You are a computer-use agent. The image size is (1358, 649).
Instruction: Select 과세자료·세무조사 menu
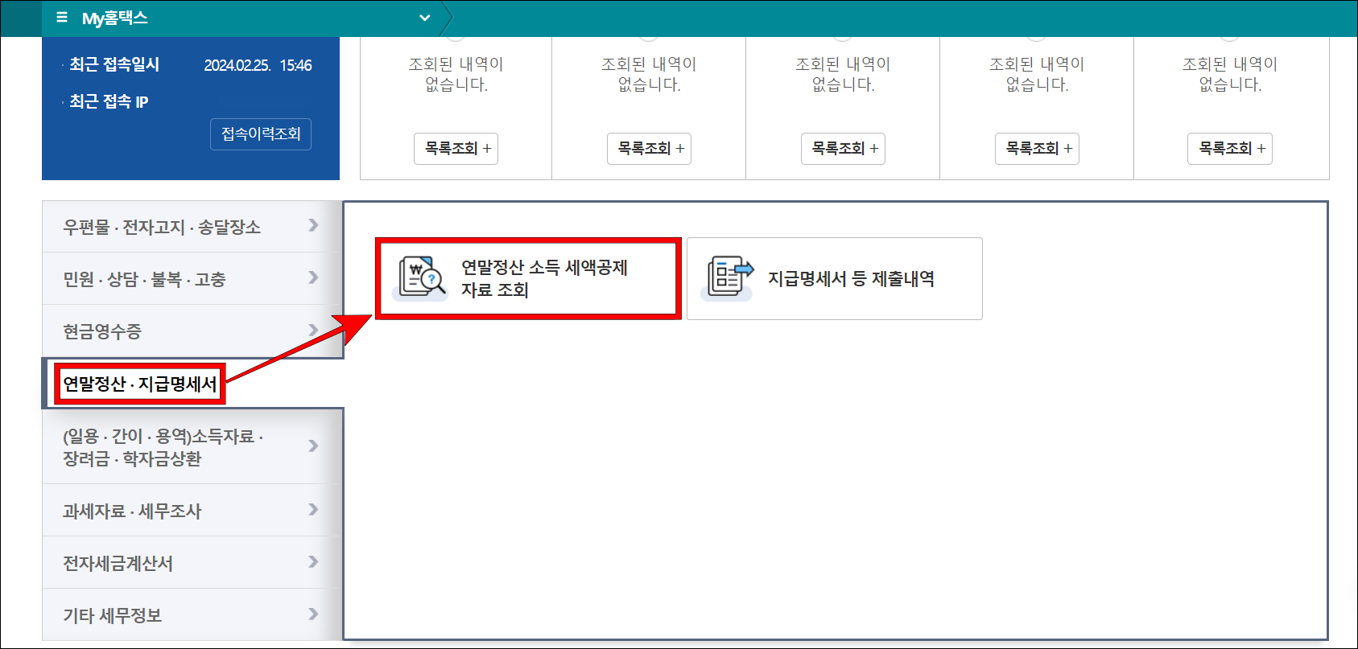pyautogui.click(x=192, y=511)
